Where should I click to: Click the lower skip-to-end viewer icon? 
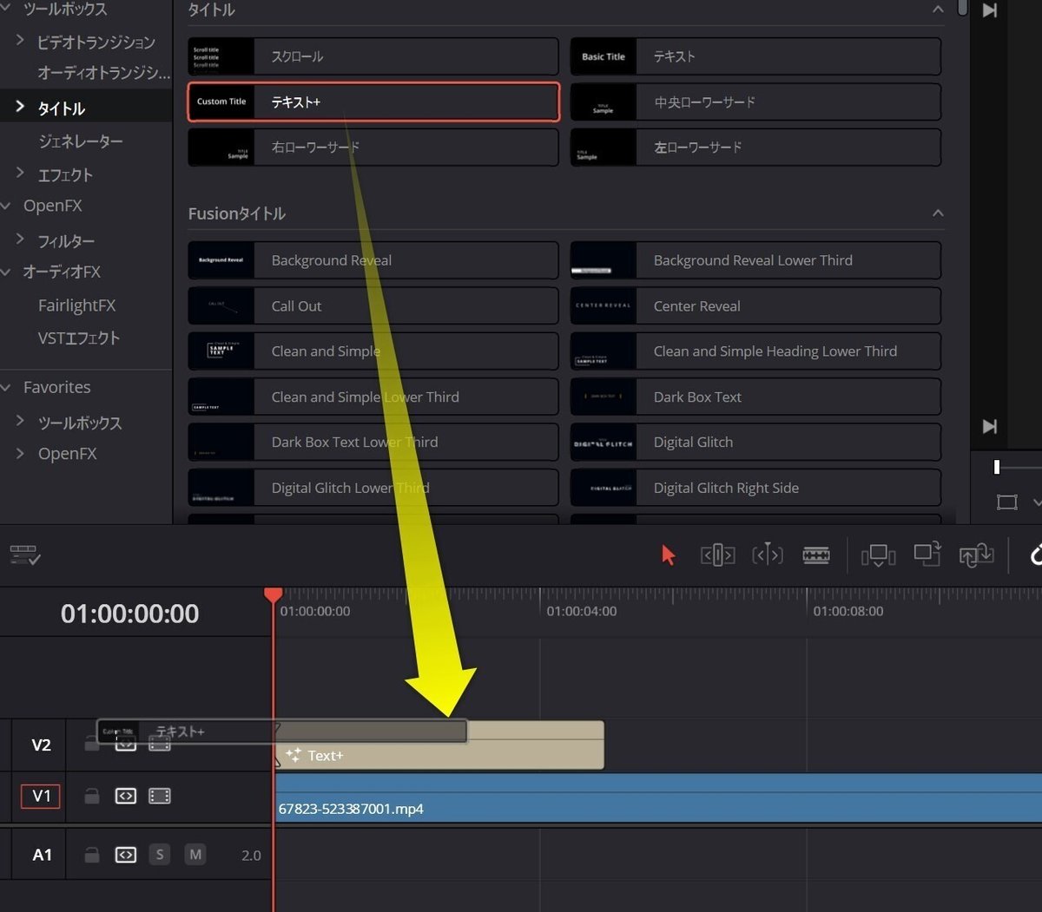tap(989, 426)
